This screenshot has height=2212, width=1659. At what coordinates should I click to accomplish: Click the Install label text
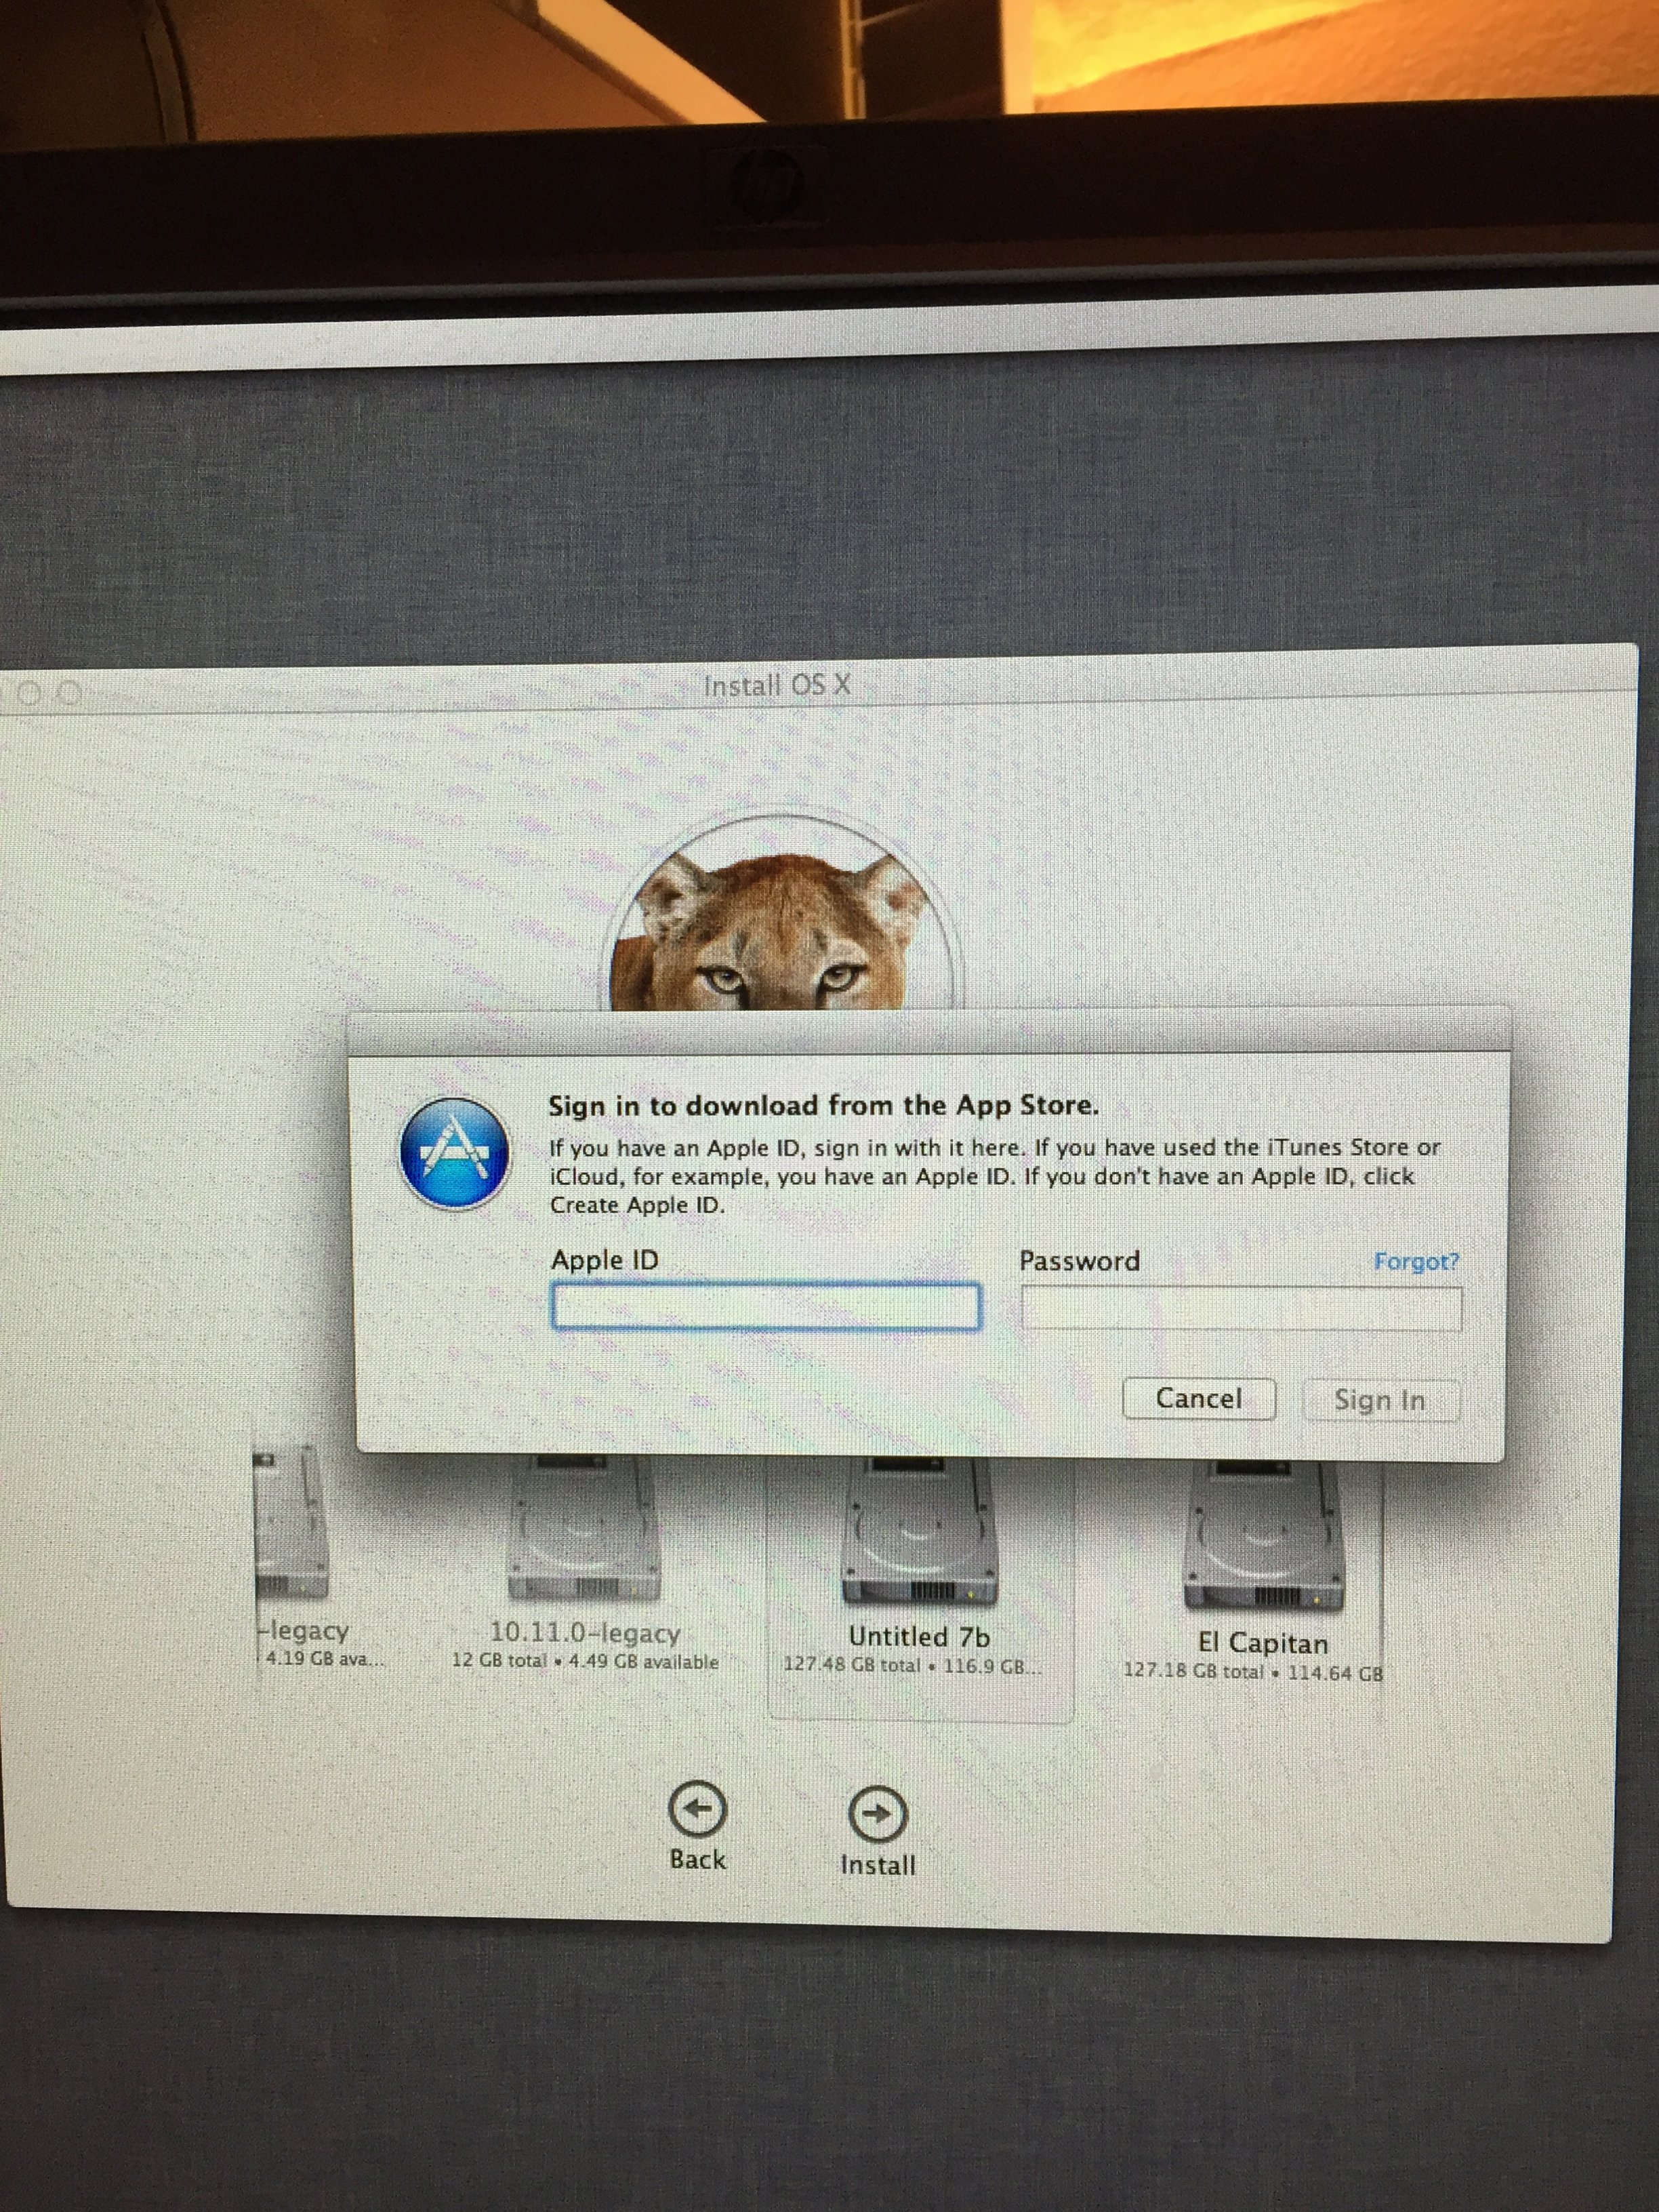[x=878, y=1865]
